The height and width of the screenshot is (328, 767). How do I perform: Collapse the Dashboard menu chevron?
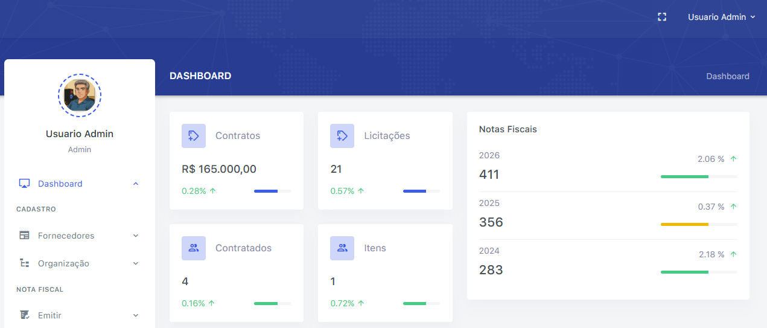pyautogui.click(x=136, y=184)
